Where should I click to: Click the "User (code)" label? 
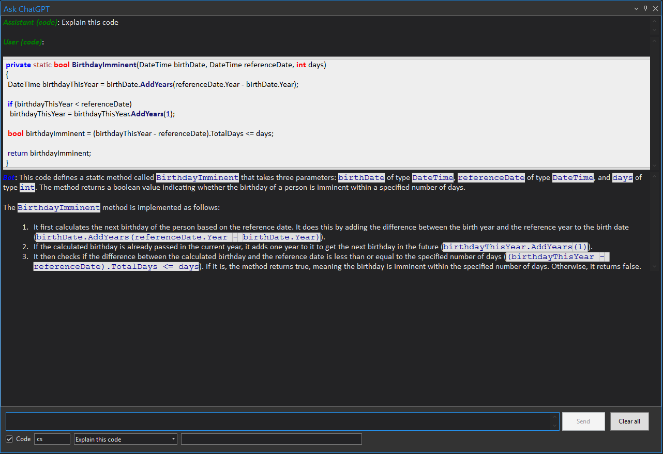[22, 42]
